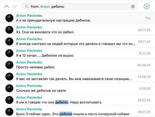Viewport: 155px width, 117px height.
Task: Focus the search field containing дебилы
Action: pos(79,6)
